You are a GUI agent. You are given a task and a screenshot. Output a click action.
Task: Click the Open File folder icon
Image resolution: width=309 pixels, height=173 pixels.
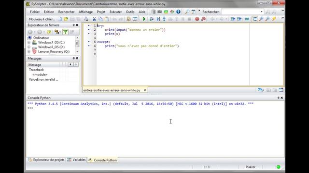point(66,19)
